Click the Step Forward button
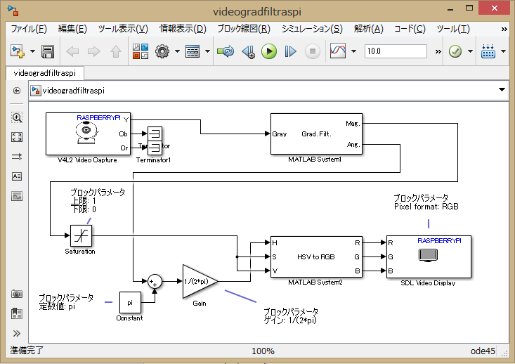 (x=291, y=51)
